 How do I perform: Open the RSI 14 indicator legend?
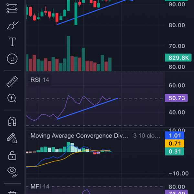pos(39,80)
